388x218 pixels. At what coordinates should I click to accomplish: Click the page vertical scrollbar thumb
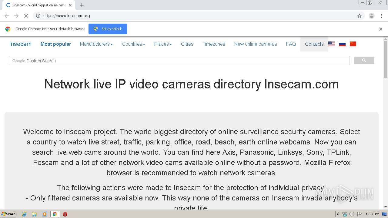386,59
